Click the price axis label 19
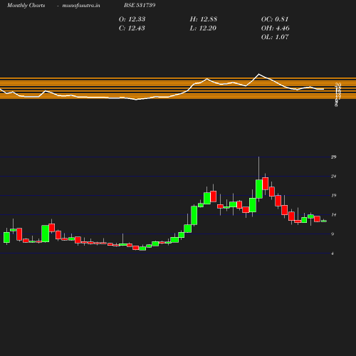 pyautogui.click(x=333, y=196)
